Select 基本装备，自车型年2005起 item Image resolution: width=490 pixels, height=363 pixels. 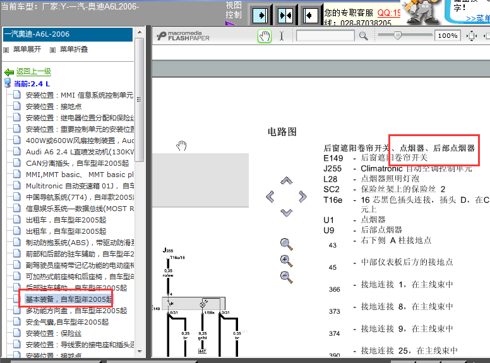point(69,299)
